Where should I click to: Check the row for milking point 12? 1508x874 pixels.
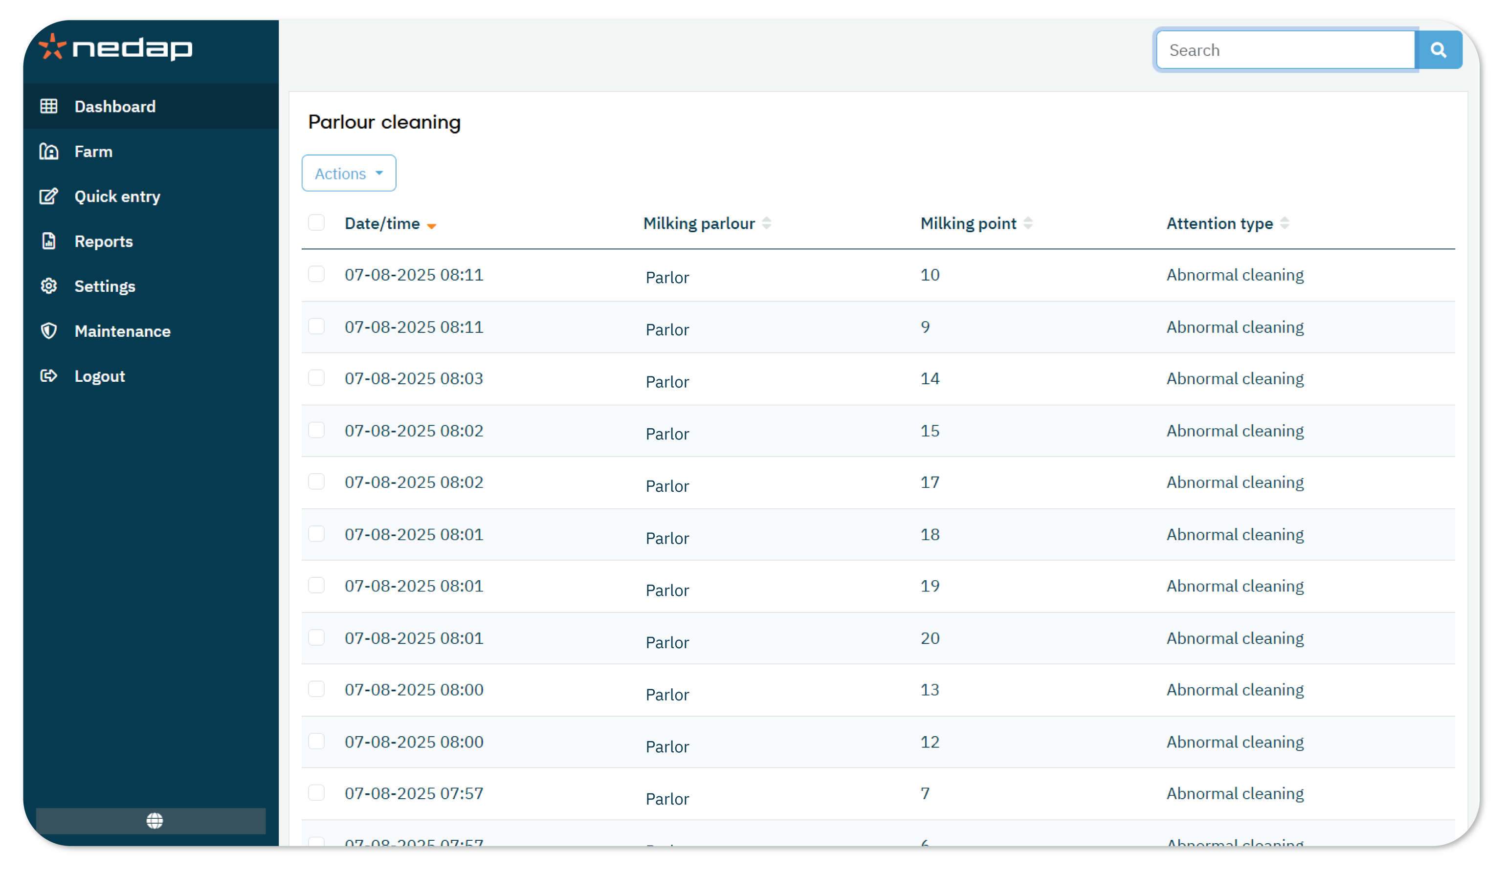click(x=316, y=741)
